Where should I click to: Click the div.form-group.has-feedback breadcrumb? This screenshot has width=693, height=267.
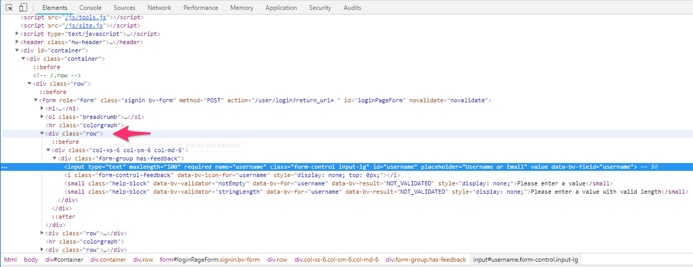[x=426, y=260]
